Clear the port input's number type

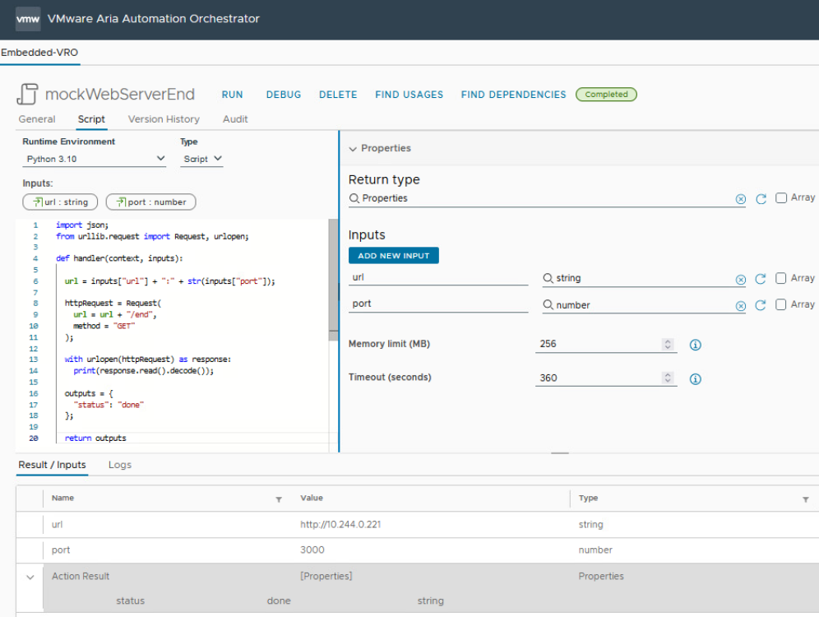[x=741, y=306]
